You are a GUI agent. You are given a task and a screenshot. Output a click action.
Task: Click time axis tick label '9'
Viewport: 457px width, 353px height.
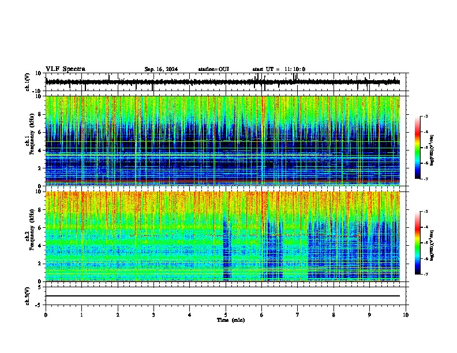(369, 315)
